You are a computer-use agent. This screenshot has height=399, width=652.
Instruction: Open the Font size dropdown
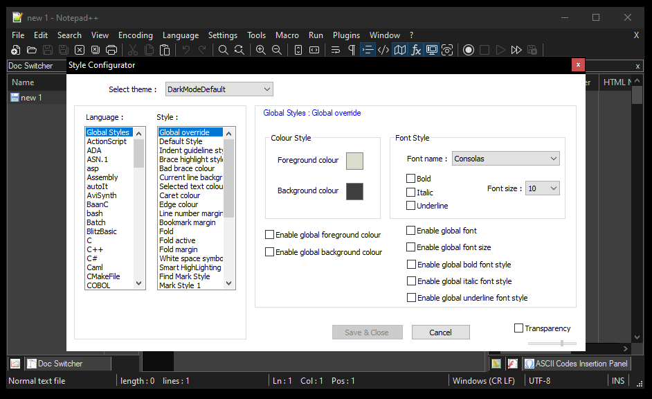542,188
